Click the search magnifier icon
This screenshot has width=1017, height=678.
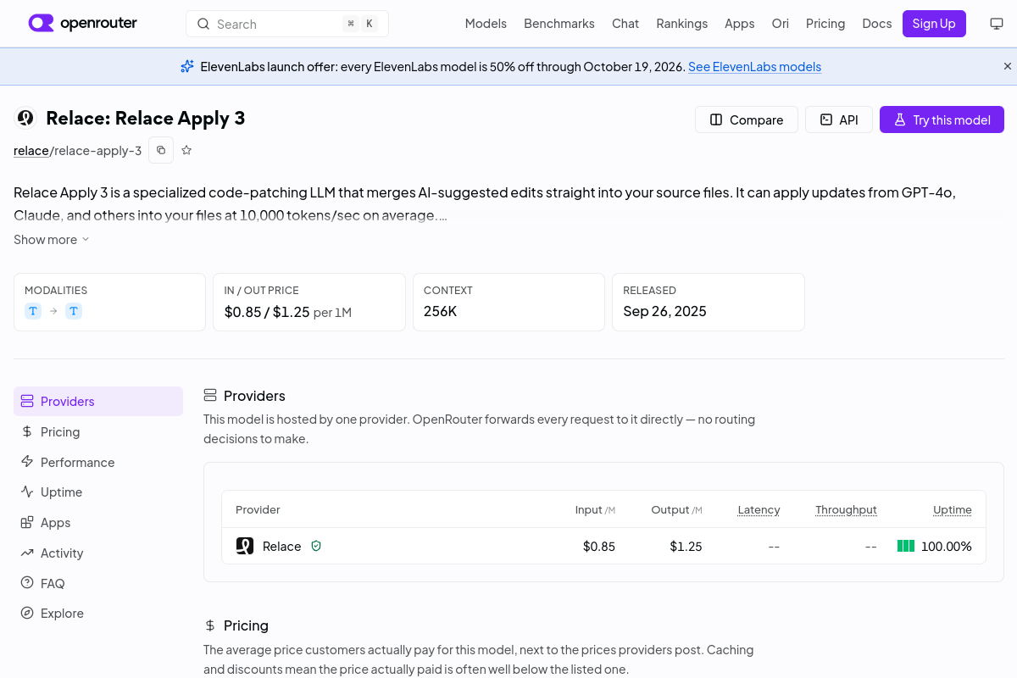click(203, 24)
